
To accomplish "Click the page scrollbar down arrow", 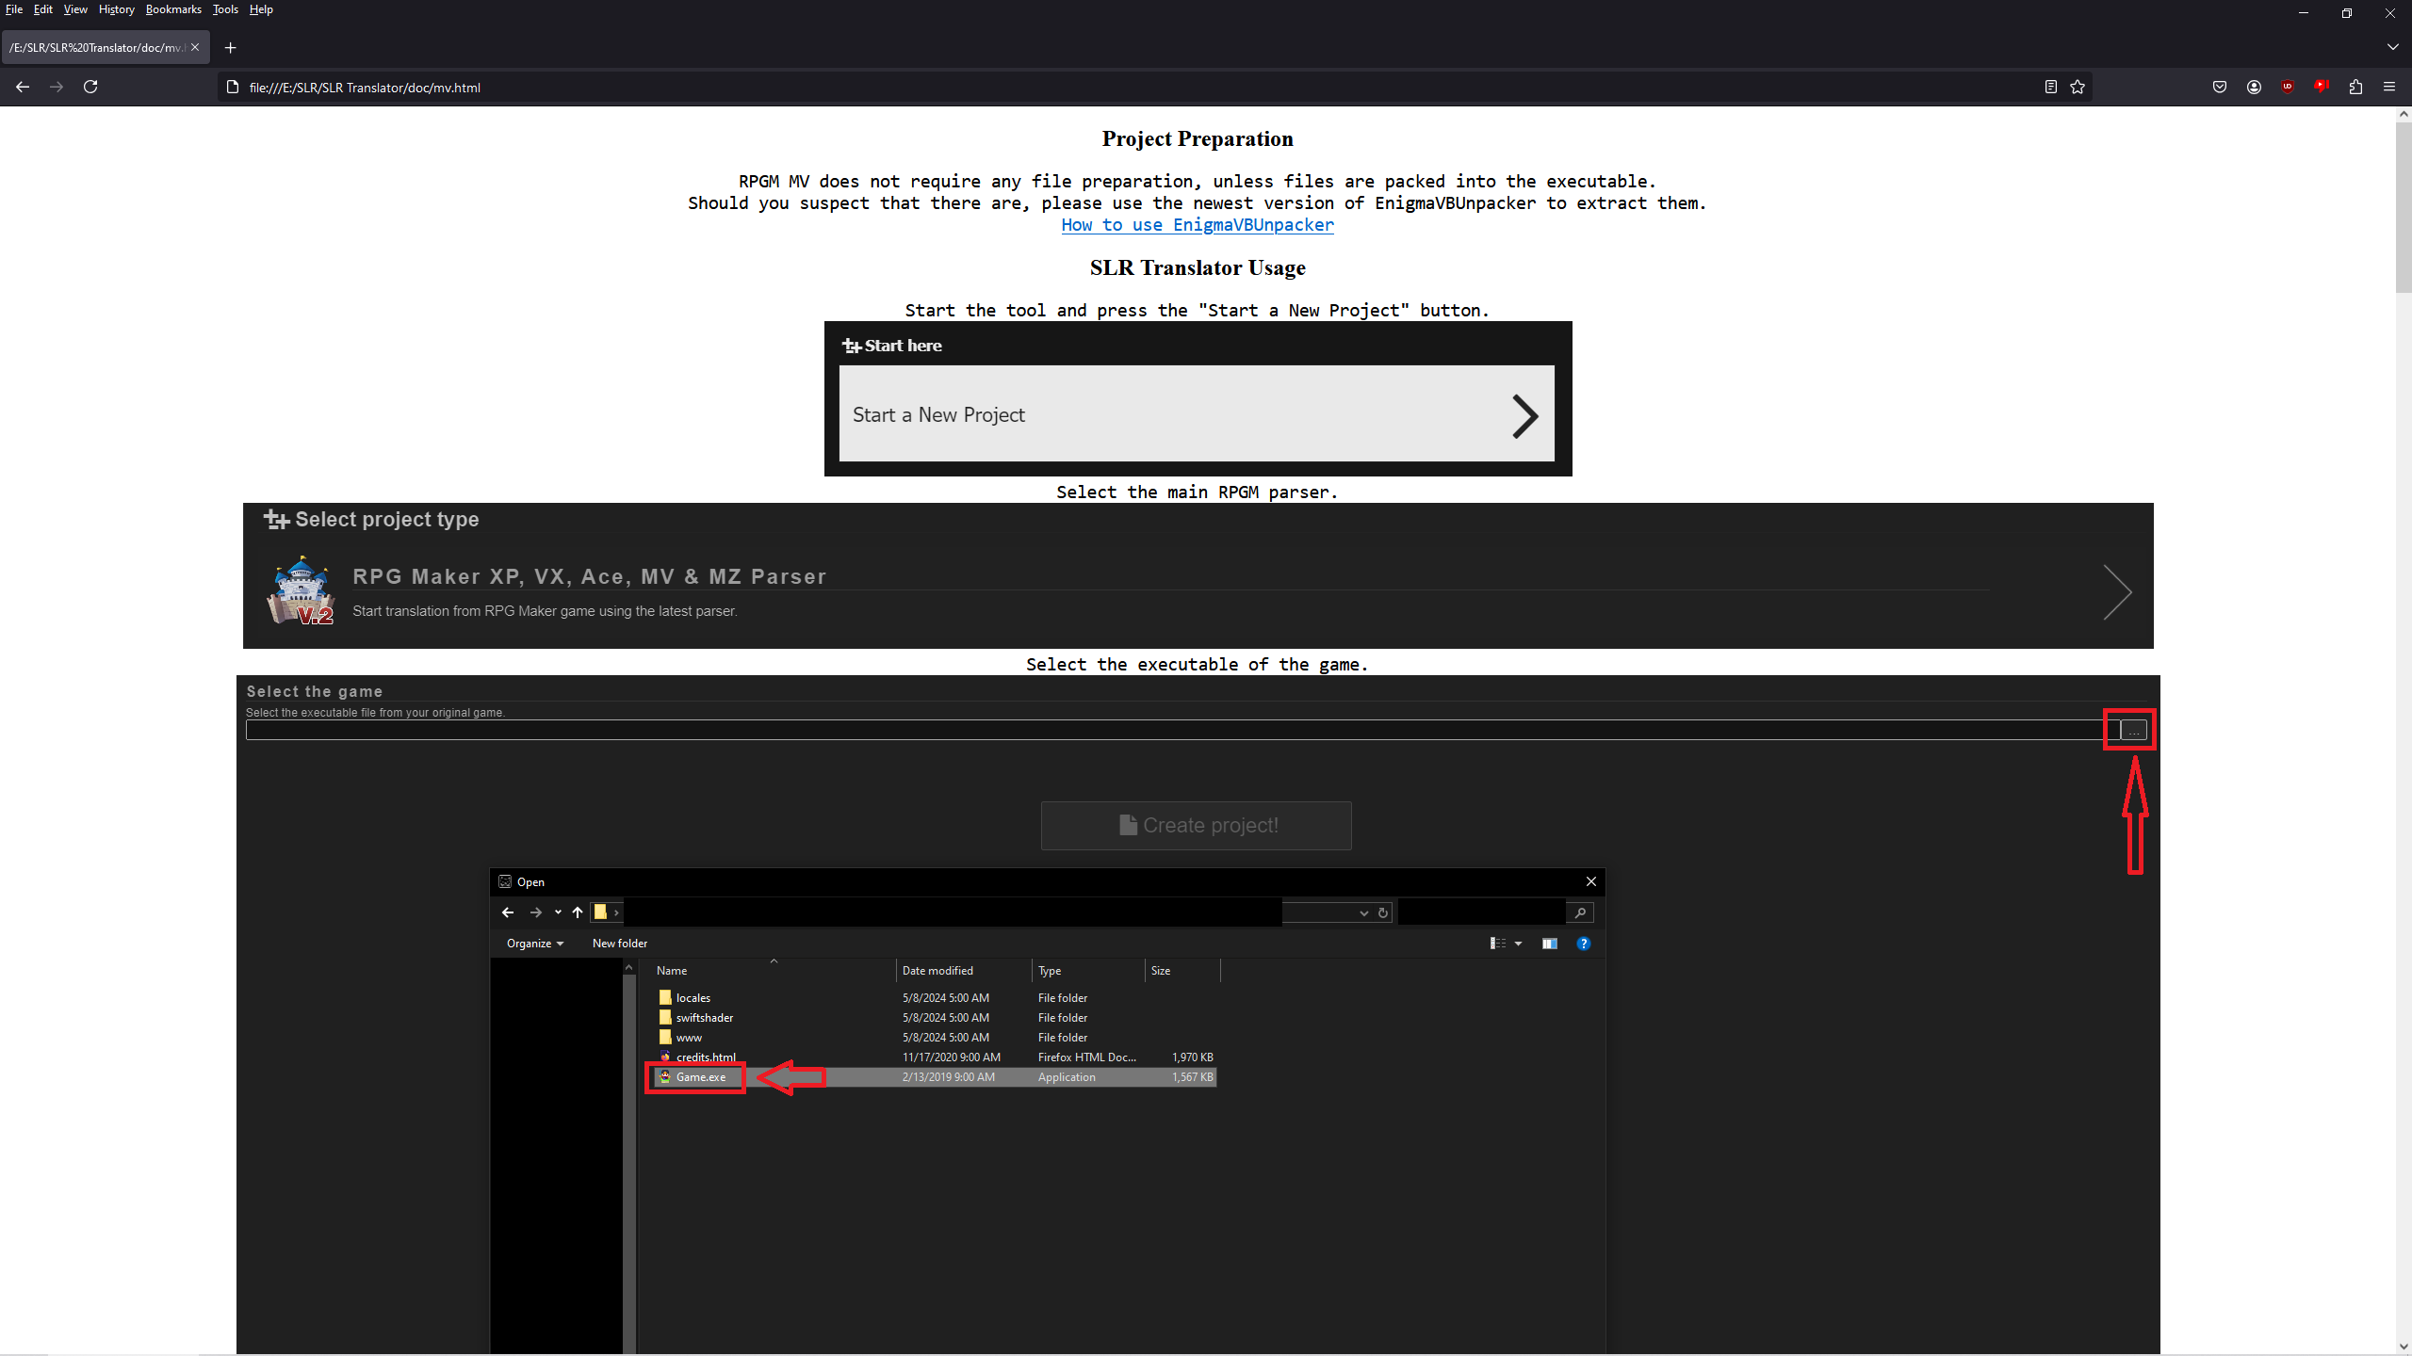I will click(x=2403, y=1348).
